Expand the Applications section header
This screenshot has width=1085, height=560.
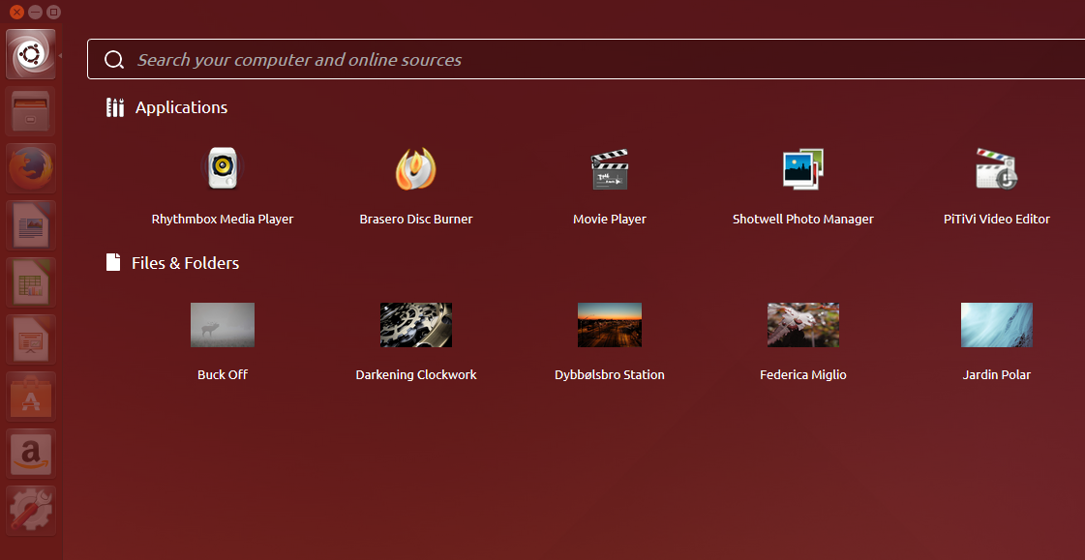click(181, 107)
